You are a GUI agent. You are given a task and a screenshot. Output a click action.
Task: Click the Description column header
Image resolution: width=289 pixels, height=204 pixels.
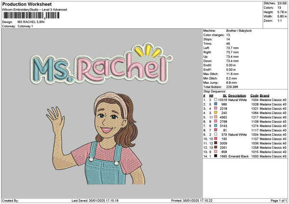[237, 95]
